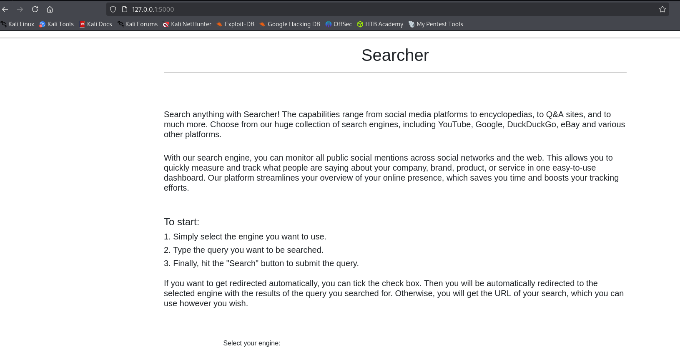Open the shield tracking protection icon

113,9
